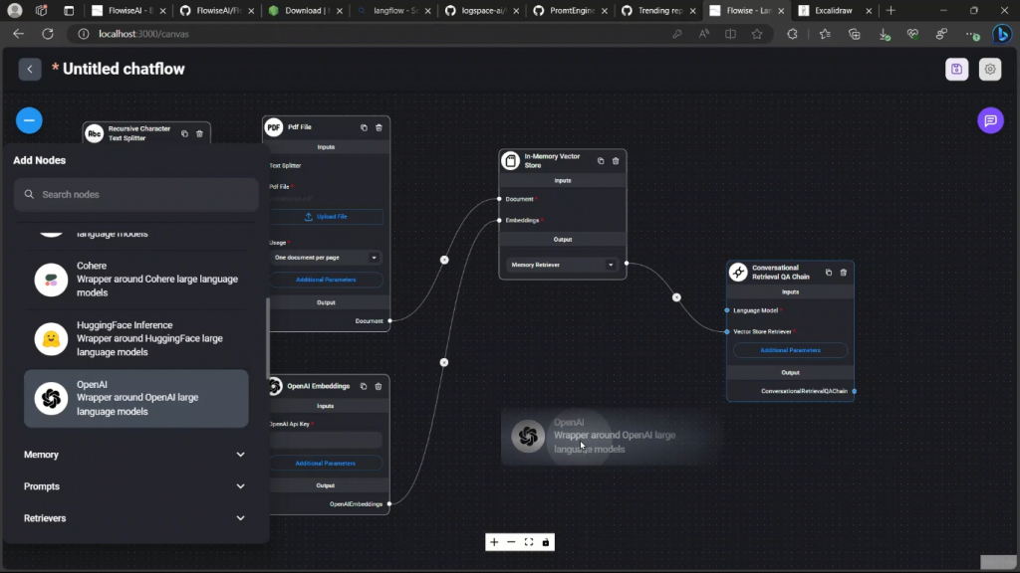The width and height of the screenshot is (1020, 573).
Task: Delete the In-Memory Vector Store node
Action: point(616,160)
